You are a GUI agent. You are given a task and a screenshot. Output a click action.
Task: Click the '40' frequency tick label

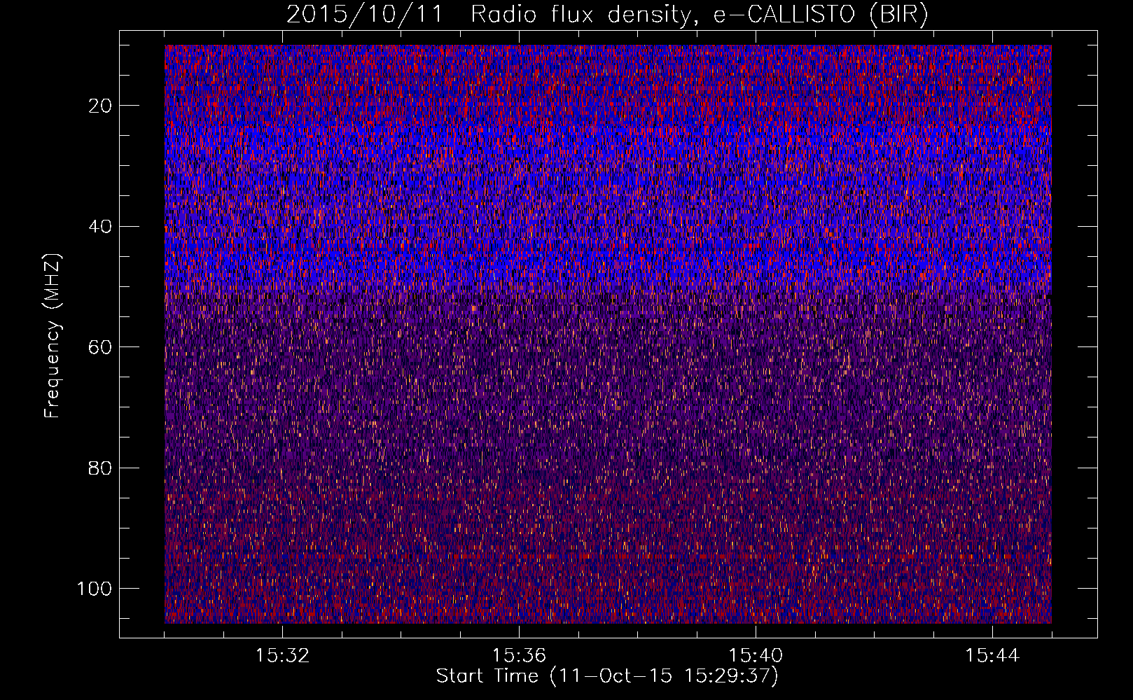(101, 226)
